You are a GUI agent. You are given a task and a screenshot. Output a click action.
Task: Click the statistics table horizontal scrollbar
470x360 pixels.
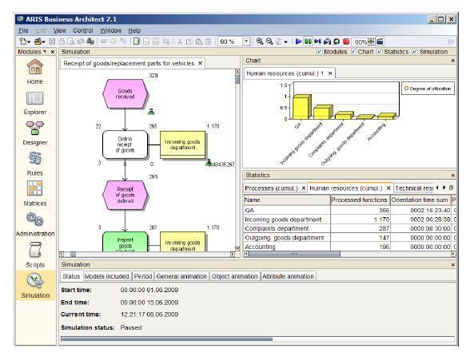tap(349, 254)
